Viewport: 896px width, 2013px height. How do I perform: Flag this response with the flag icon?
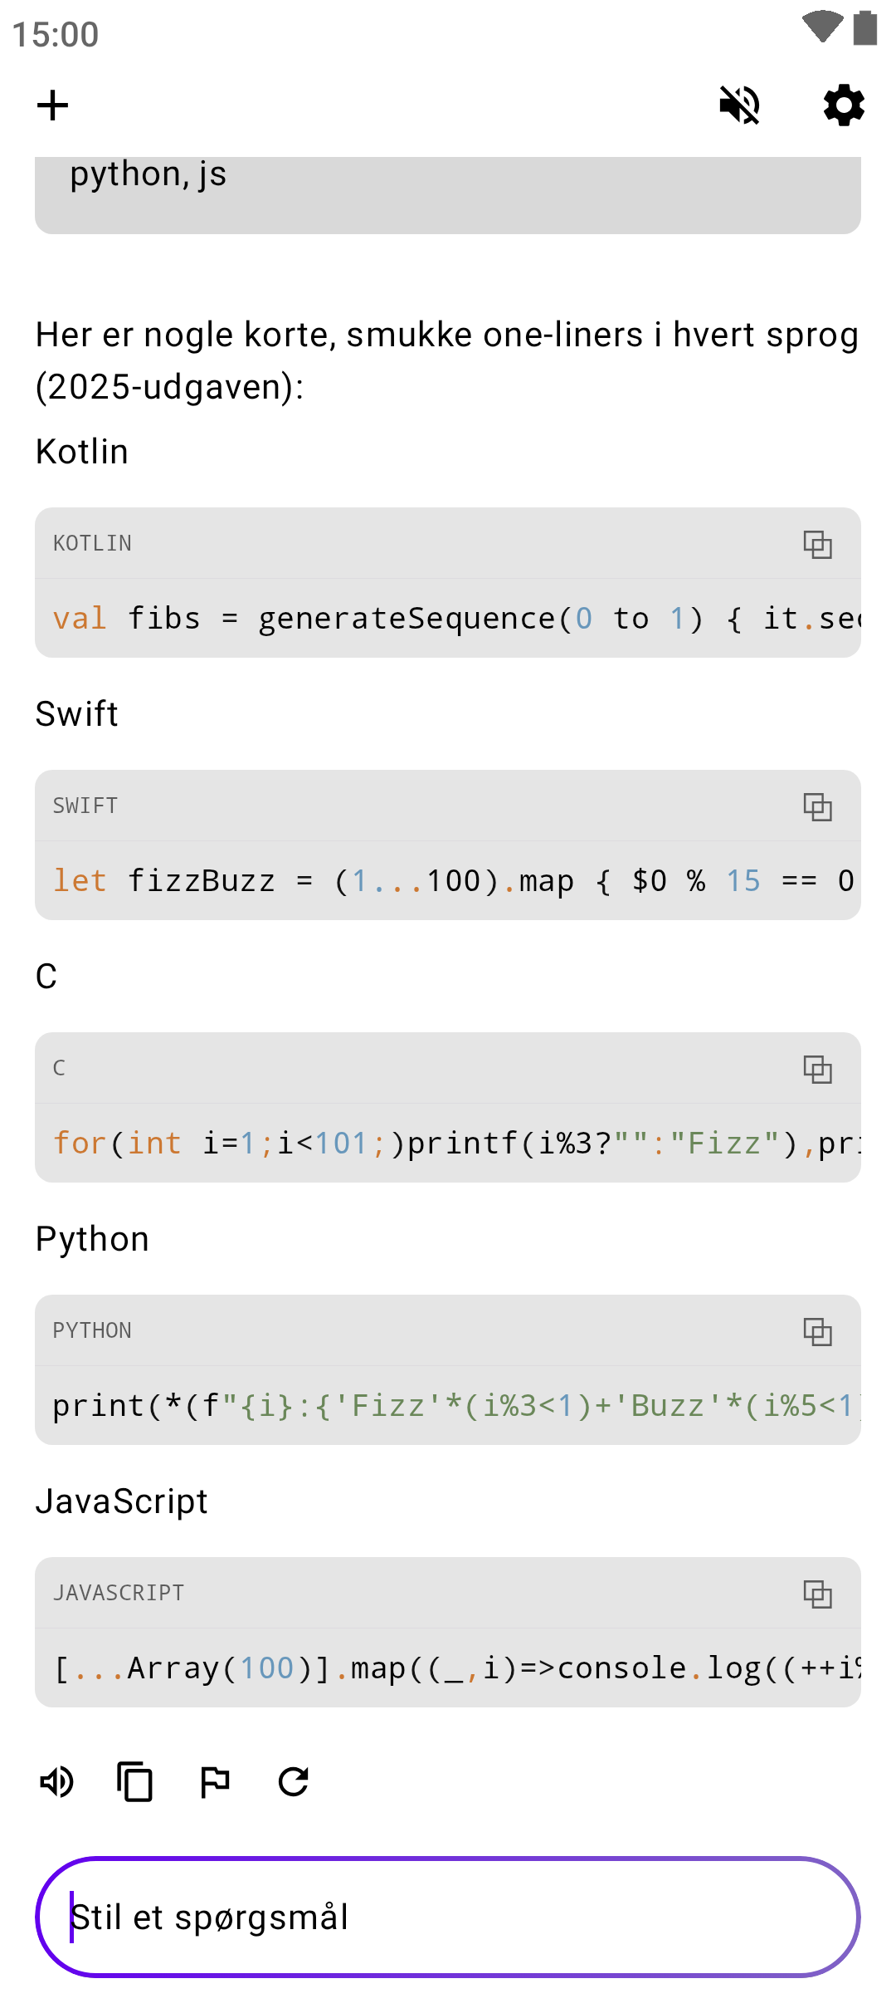(215, 1781)
